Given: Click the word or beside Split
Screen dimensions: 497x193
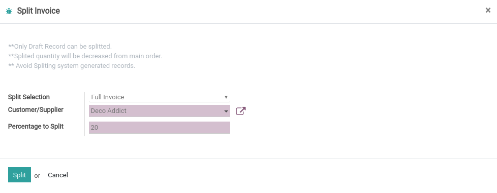Looking at the screenshot, I should pyautogui.click(x=37, y=176).
